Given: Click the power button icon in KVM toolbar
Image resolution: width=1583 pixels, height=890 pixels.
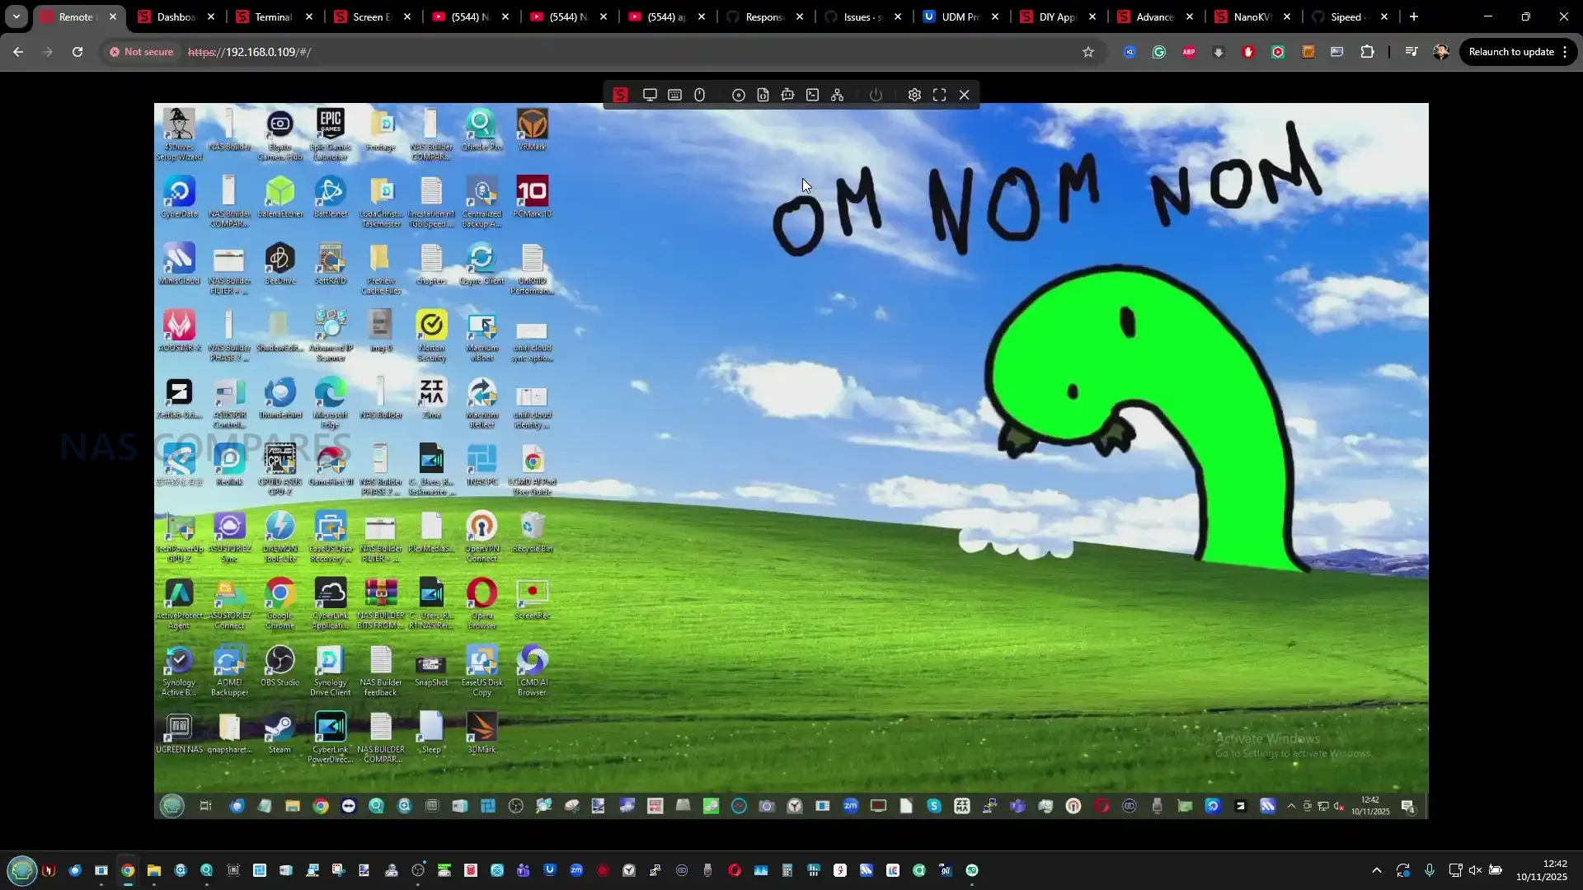Looking at the screenshot, I should 876,95.
